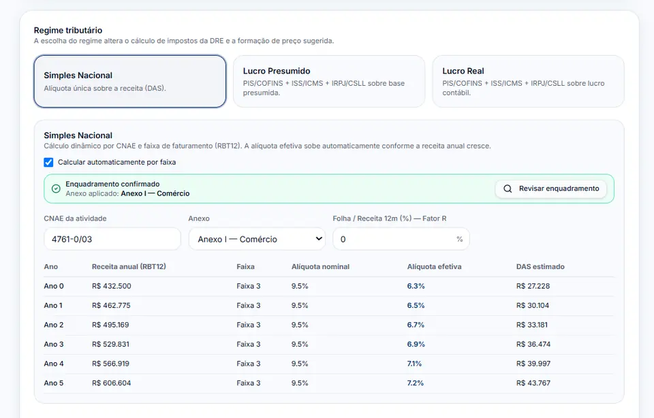Click effective rate 6.9%
This screenshot has height=418, width=654.
coord(416,344)
